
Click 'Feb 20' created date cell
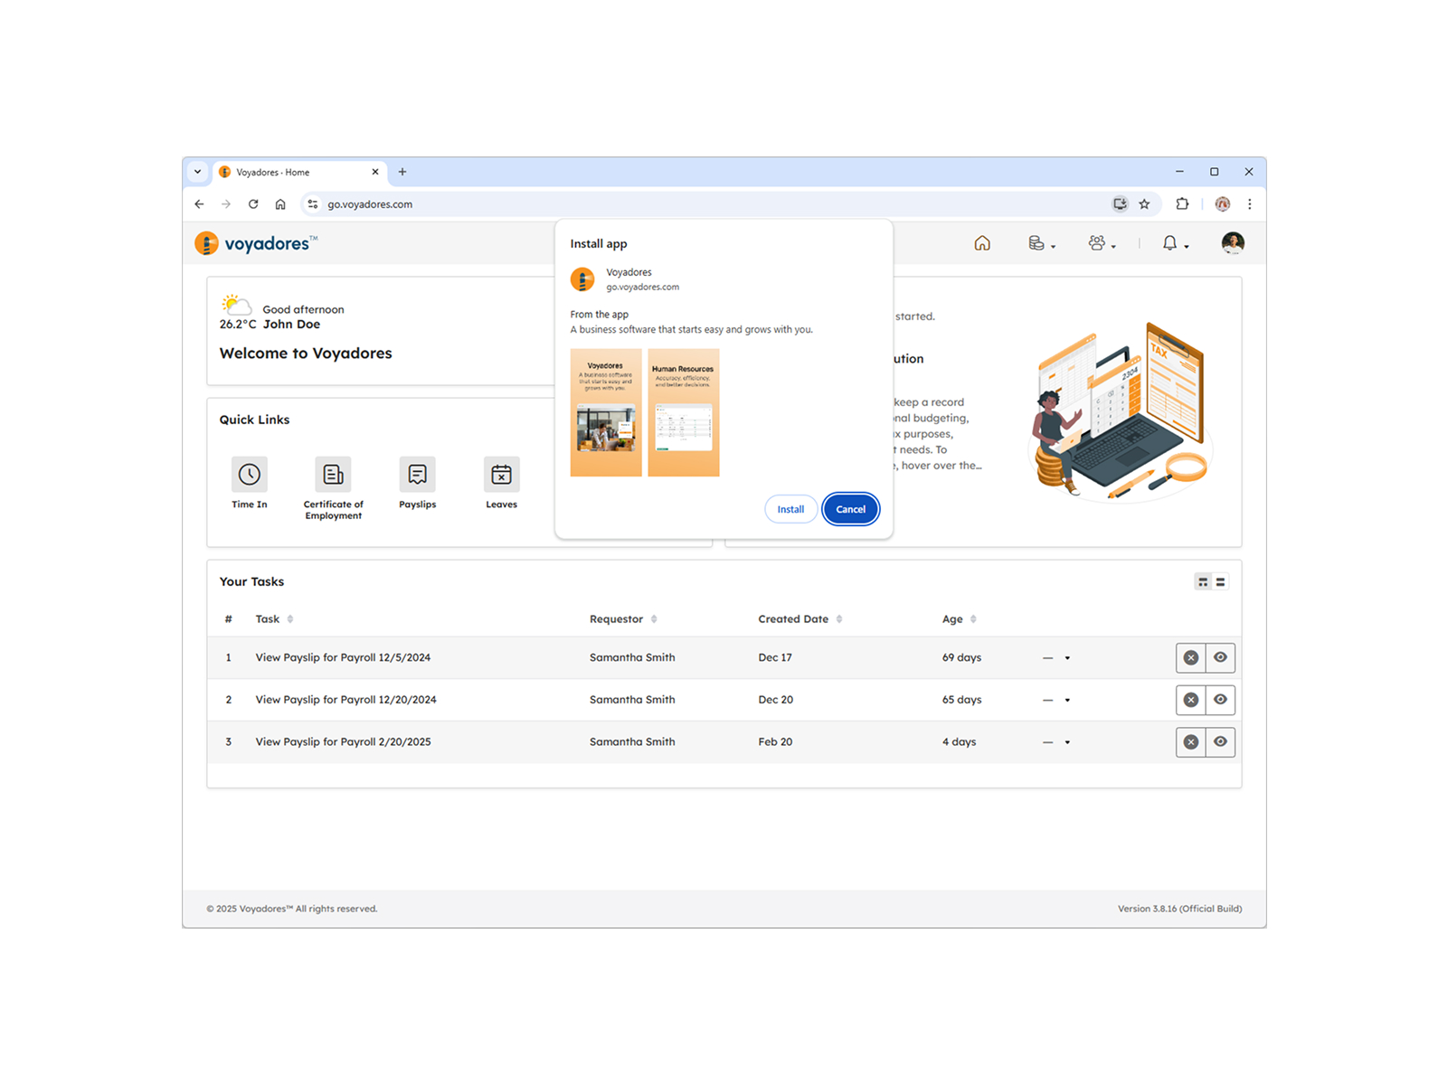[775, 741]
